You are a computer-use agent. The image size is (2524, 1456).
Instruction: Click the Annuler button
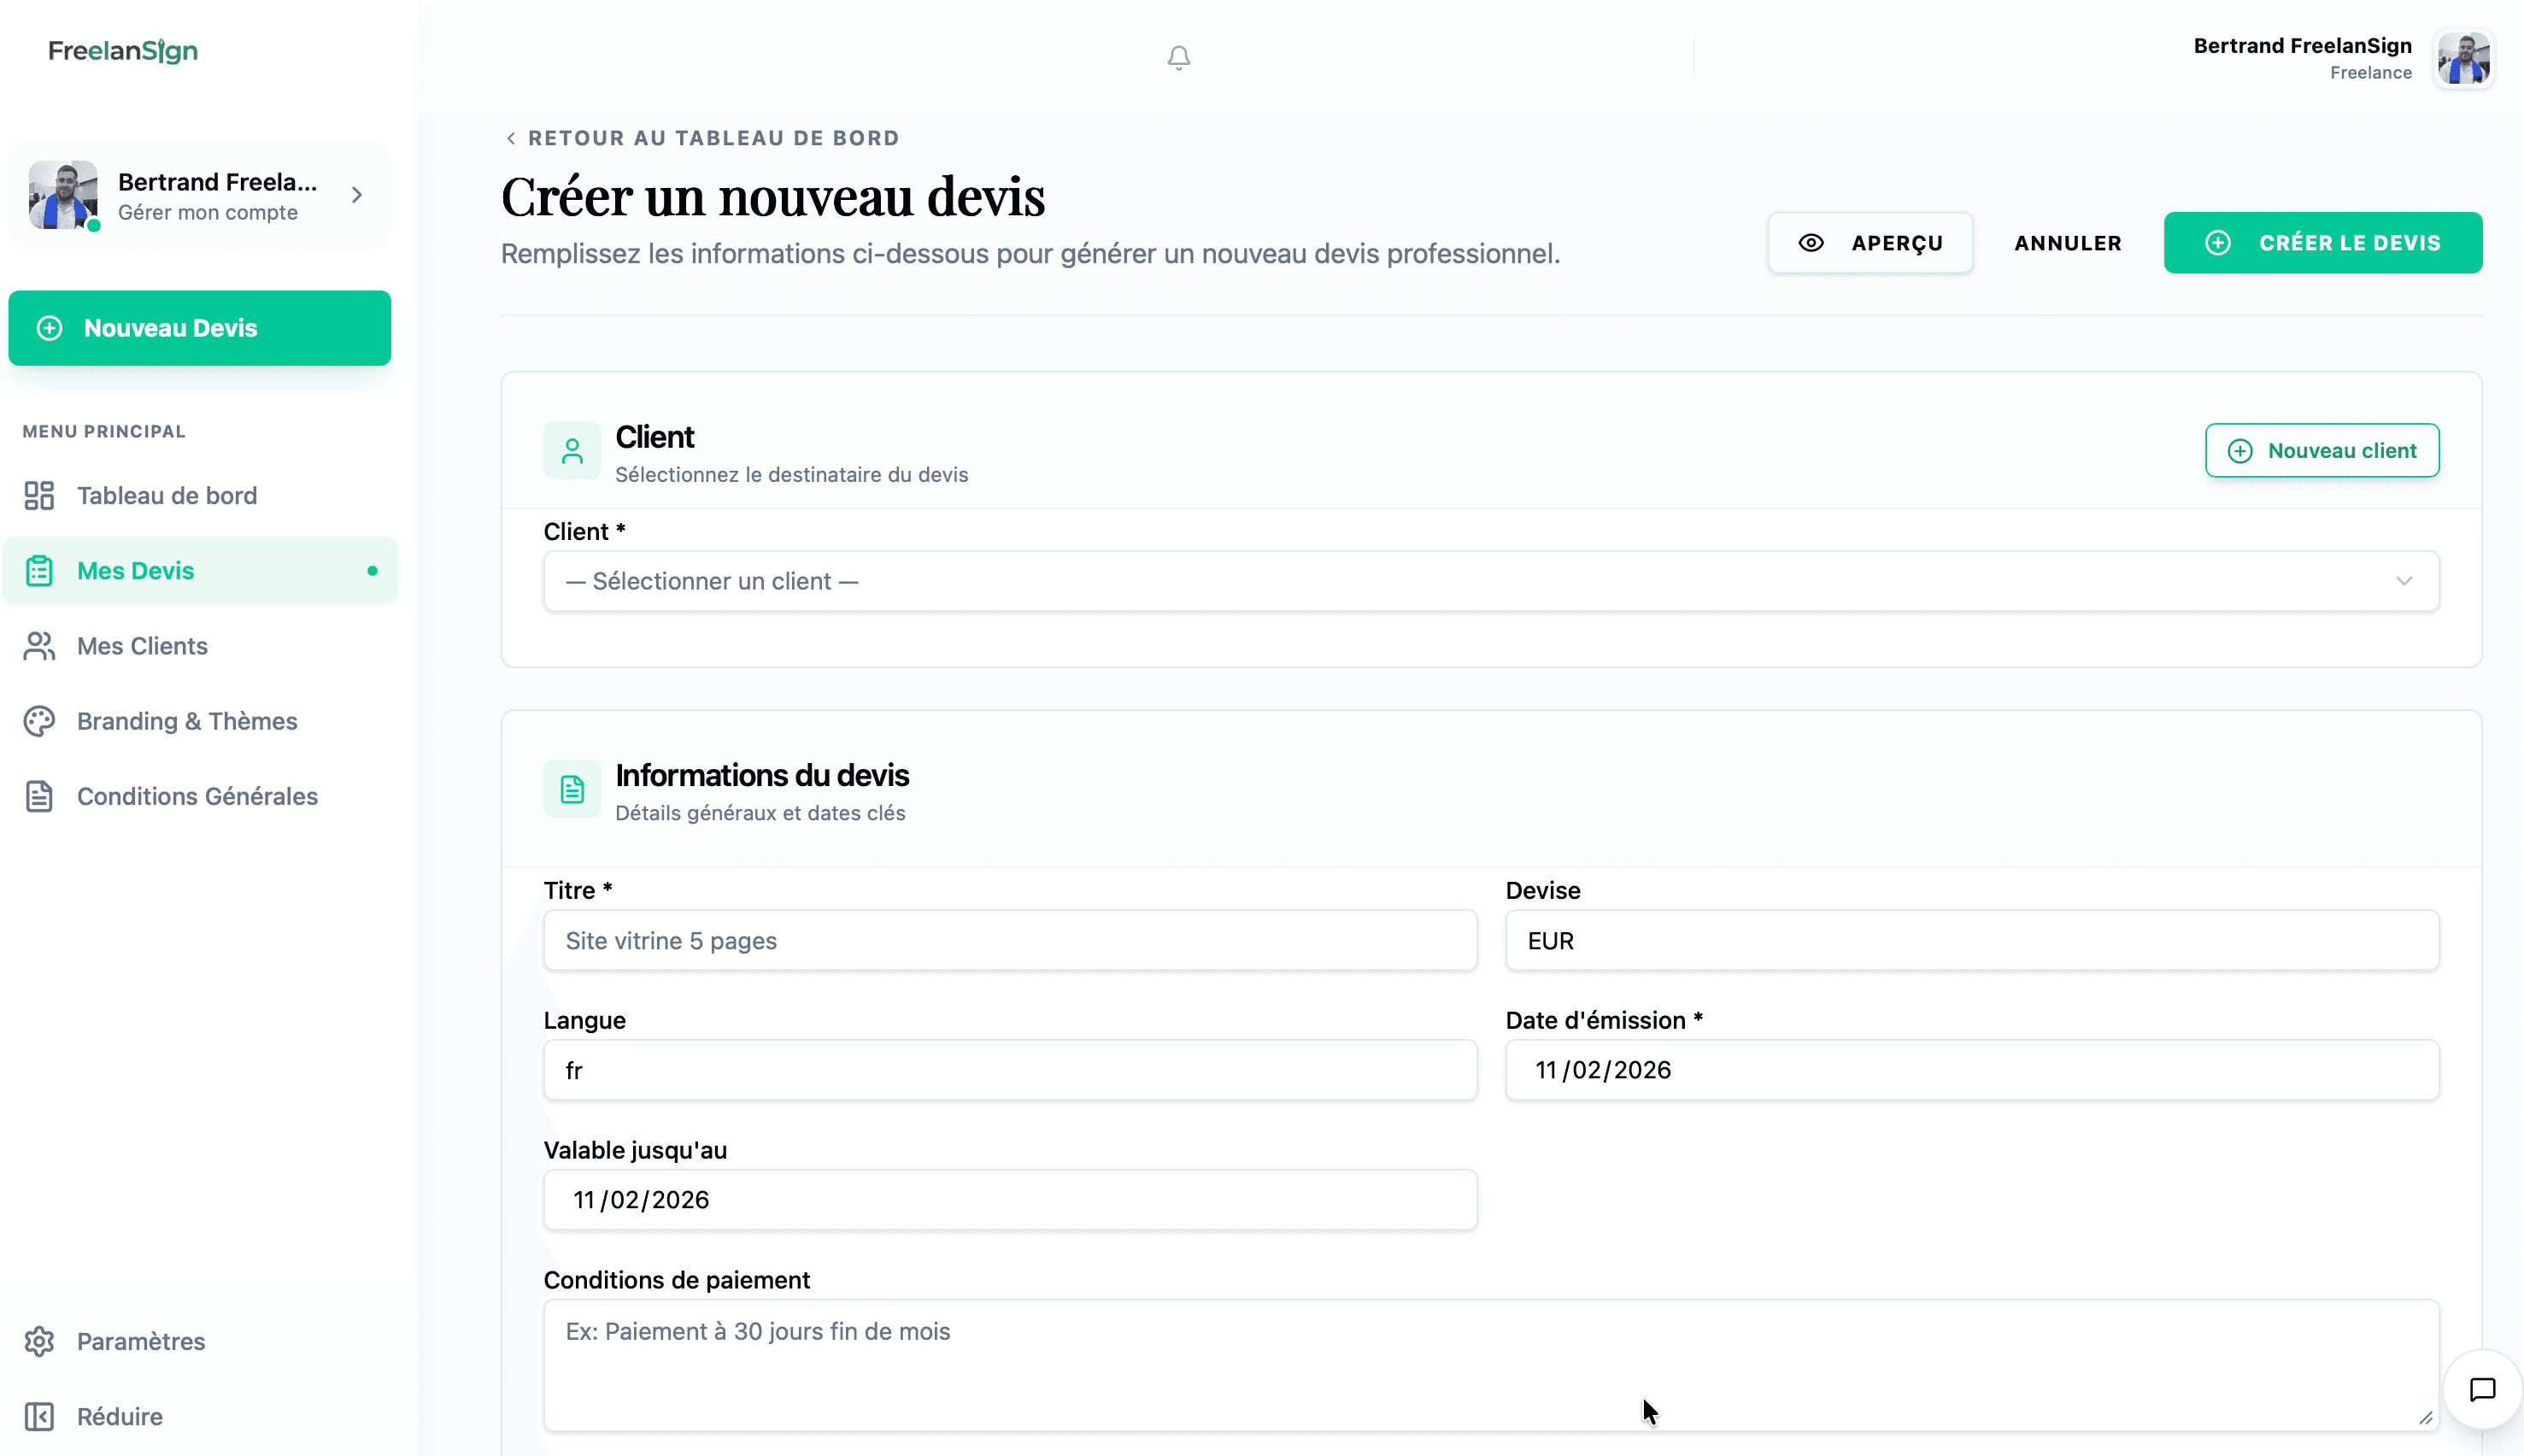point(2067,243)
